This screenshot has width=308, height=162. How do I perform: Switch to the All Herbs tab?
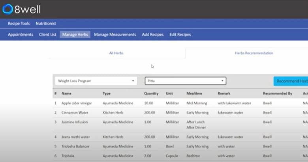pos(116,53)
